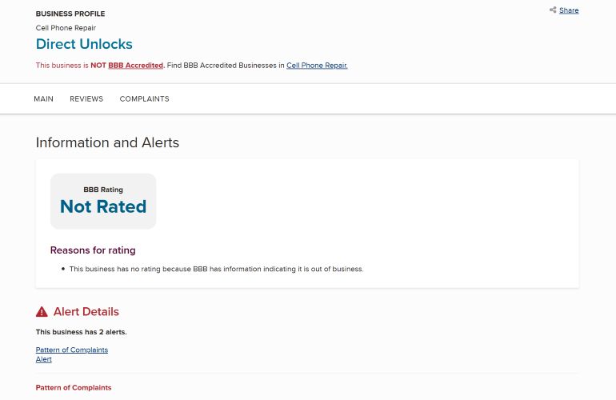Click the Share link text
The image size is (616, 400).
pyautogui.click(x=569, y=10)
